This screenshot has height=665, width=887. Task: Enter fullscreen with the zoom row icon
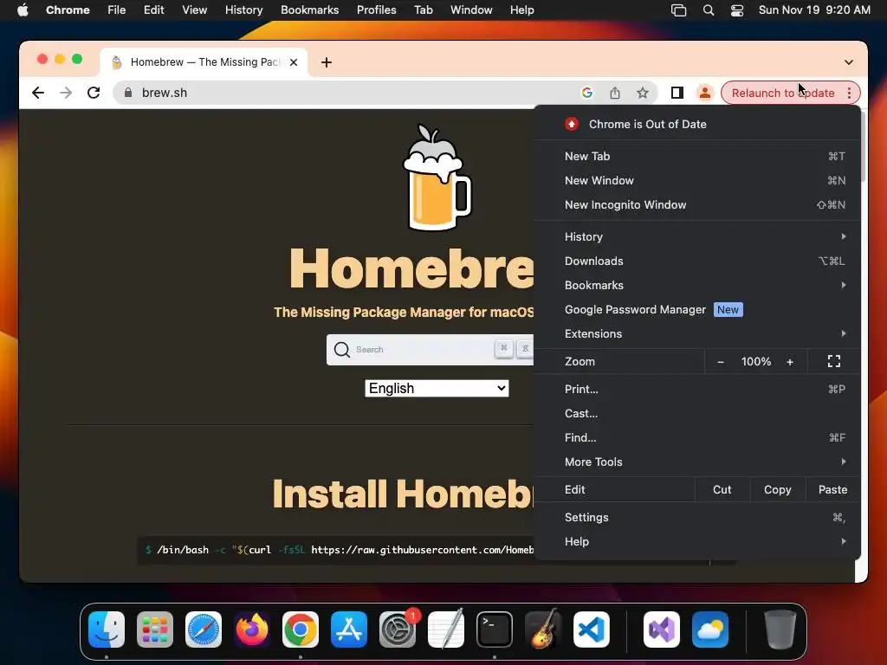tap(834, 362)
